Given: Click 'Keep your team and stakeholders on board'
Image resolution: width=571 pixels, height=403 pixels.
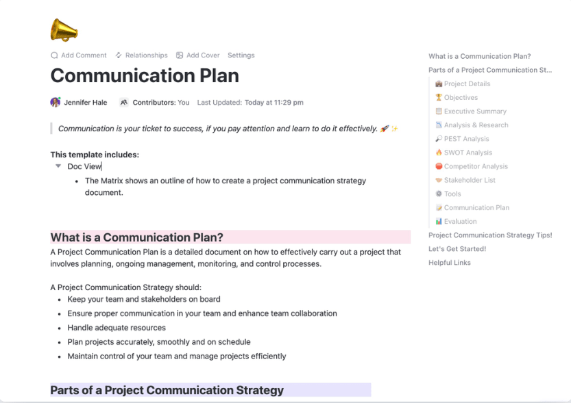Looking at the screenshot, I should pos(144,299).
